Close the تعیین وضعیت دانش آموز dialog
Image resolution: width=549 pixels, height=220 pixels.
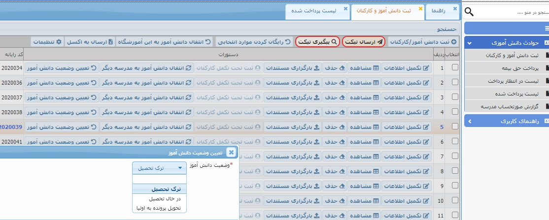[231, 152]
